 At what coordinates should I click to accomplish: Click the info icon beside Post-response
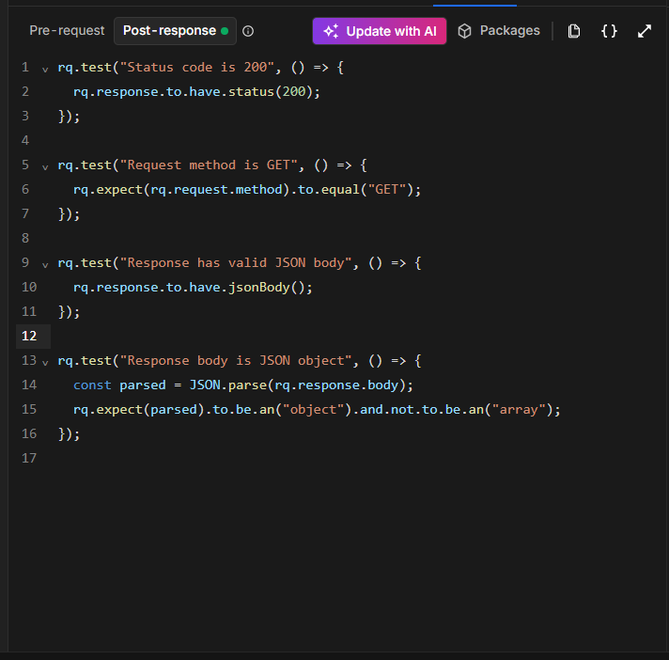(x=248, y=31)
